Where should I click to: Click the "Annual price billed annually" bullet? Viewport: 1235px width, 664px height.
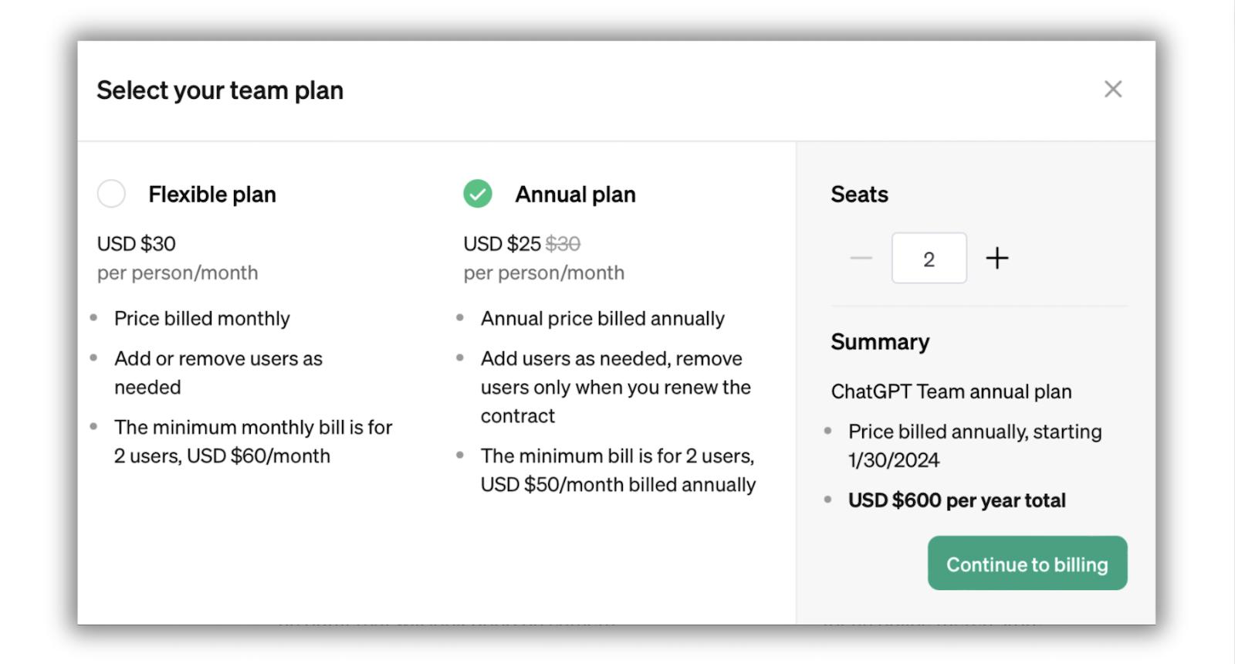(x=602, y=319)
